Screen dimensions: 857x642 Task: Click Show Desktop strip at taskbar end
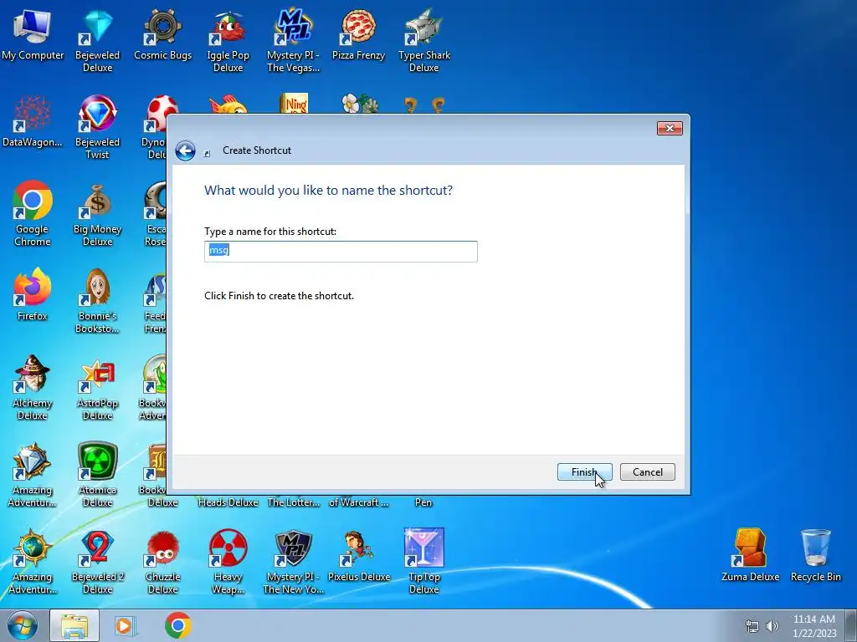(851, 625)
